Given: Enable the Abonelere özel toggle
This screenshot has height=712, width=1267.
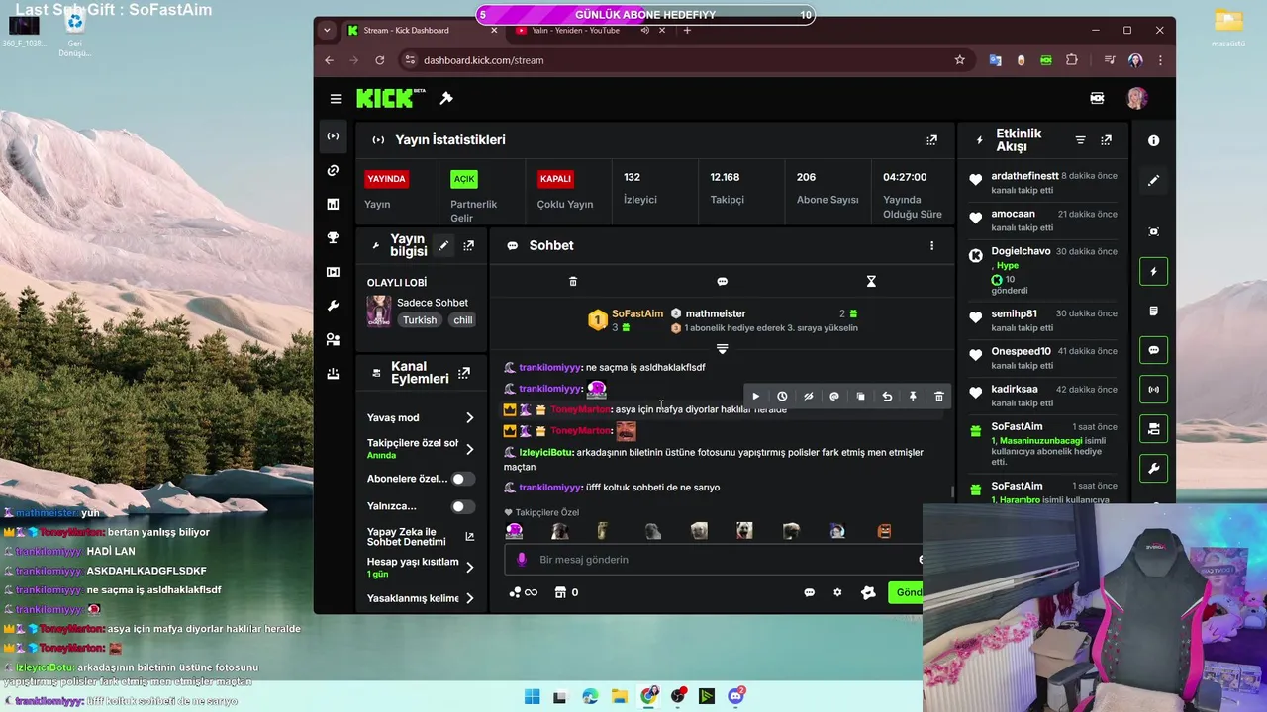Looking at the screenshot, I should [462, 479].
